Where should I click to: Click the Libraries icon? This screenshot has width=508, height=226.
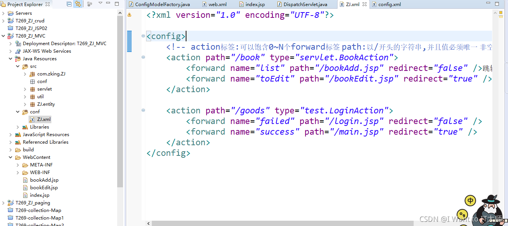click(25, 127)
